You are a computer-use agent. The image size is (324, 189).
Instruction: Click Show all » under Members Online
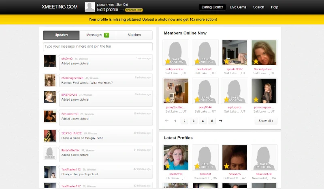pos(266,121)
